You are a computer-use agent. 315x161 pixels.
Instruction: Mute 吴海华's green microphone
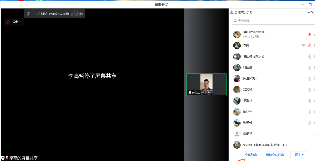[x=309, y=101]
